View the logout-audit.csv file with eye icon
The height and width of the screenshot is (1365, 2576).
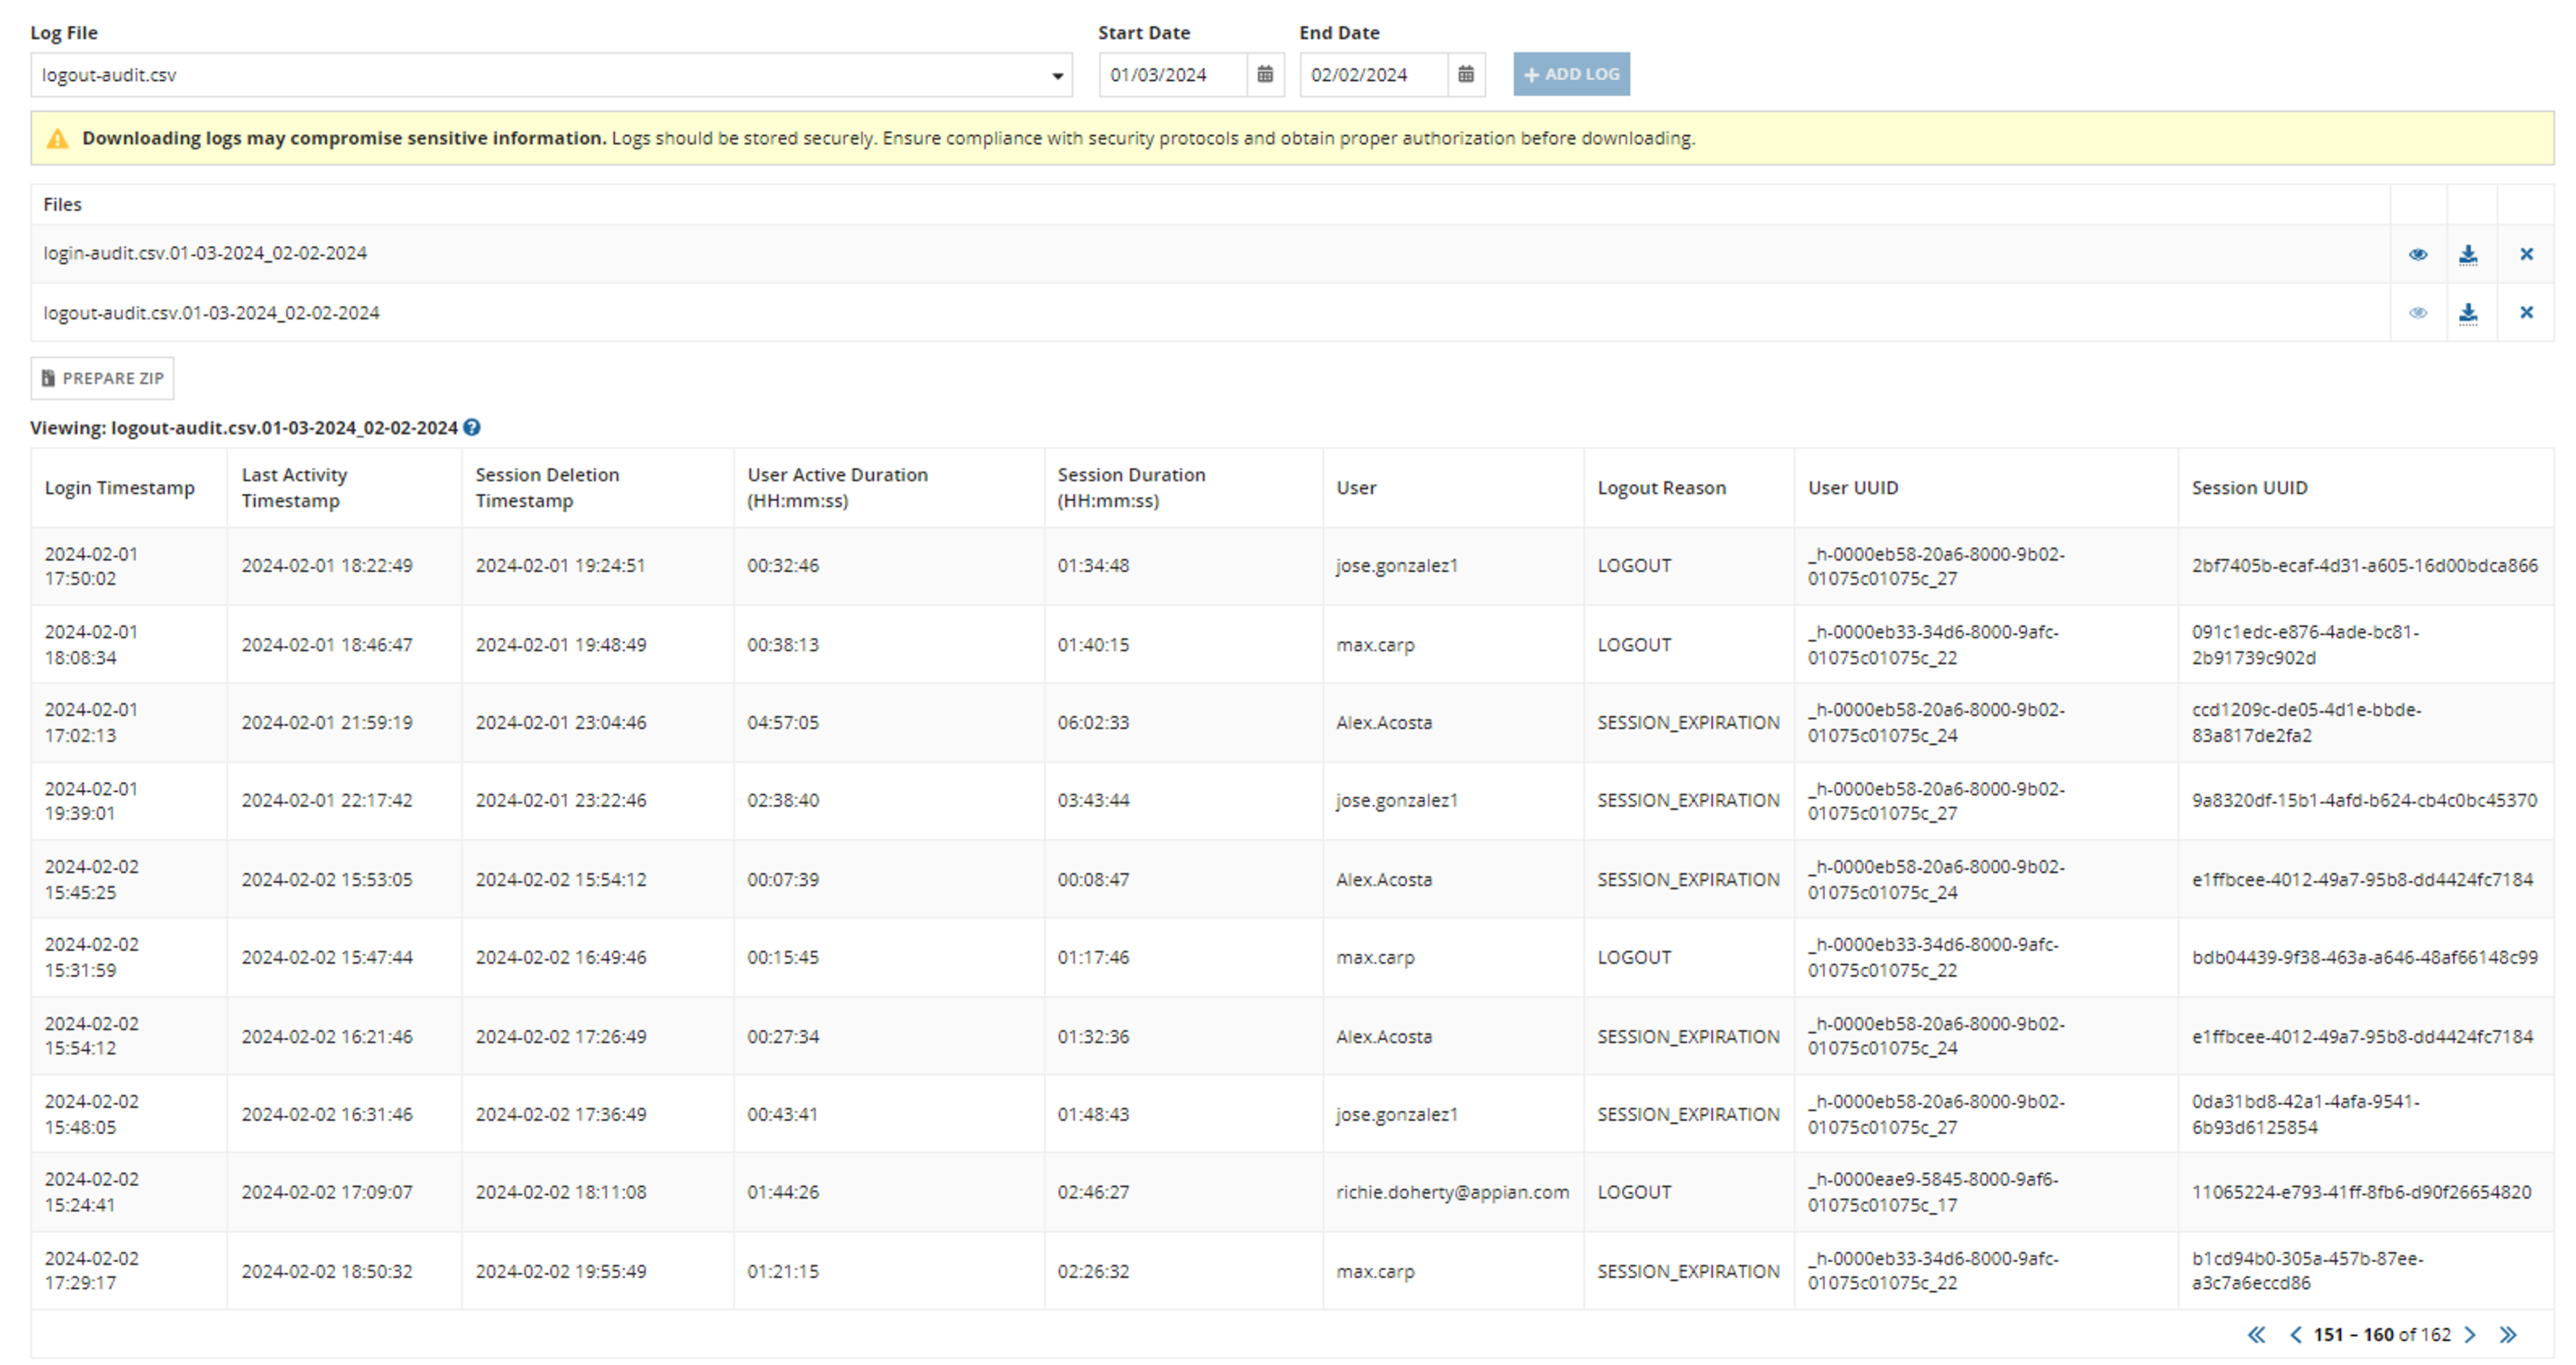pyautogui.click(x=2418, y=313)
